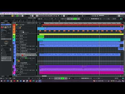Select Drums FM track name
The width and height of the screenshot is (125, 94).
click(x=22, y=66)
